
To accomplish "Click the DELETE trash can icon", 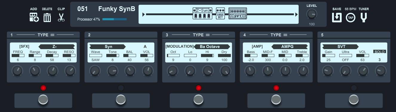I will point(47,17).
